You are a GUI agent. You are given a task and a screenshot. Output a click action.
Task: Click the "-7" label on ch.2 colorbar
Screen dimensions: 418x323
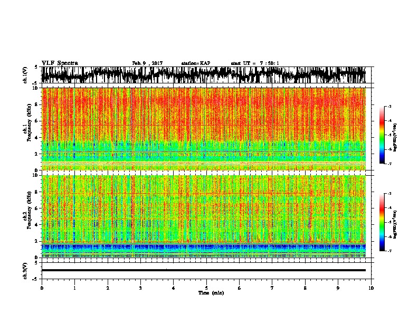[389, 251]
